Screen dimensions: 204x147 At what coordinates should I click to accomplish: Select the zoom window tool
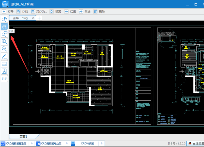[x=4, y=34]
